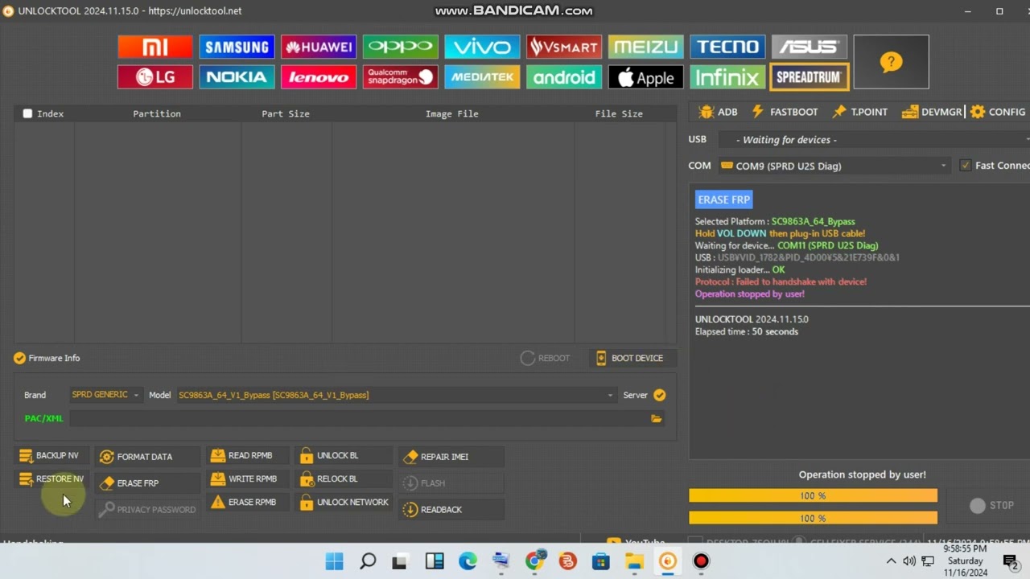Viewport: 1030px width, 579px height.
Task: Open the T.POINT tab
Action: tap(860, 112)
